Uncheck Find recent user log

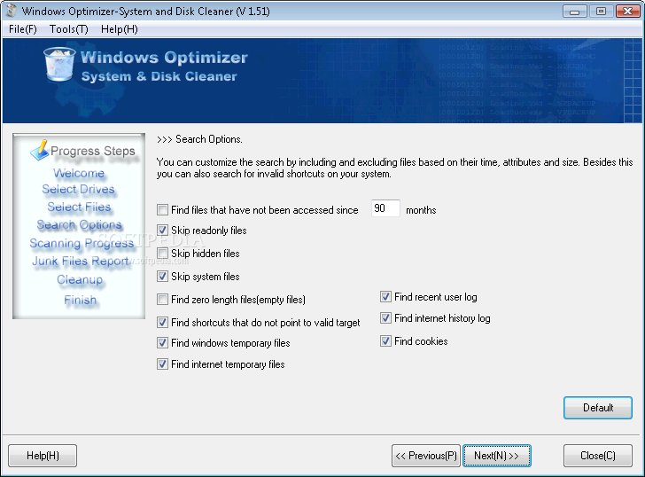coord(385,297)
